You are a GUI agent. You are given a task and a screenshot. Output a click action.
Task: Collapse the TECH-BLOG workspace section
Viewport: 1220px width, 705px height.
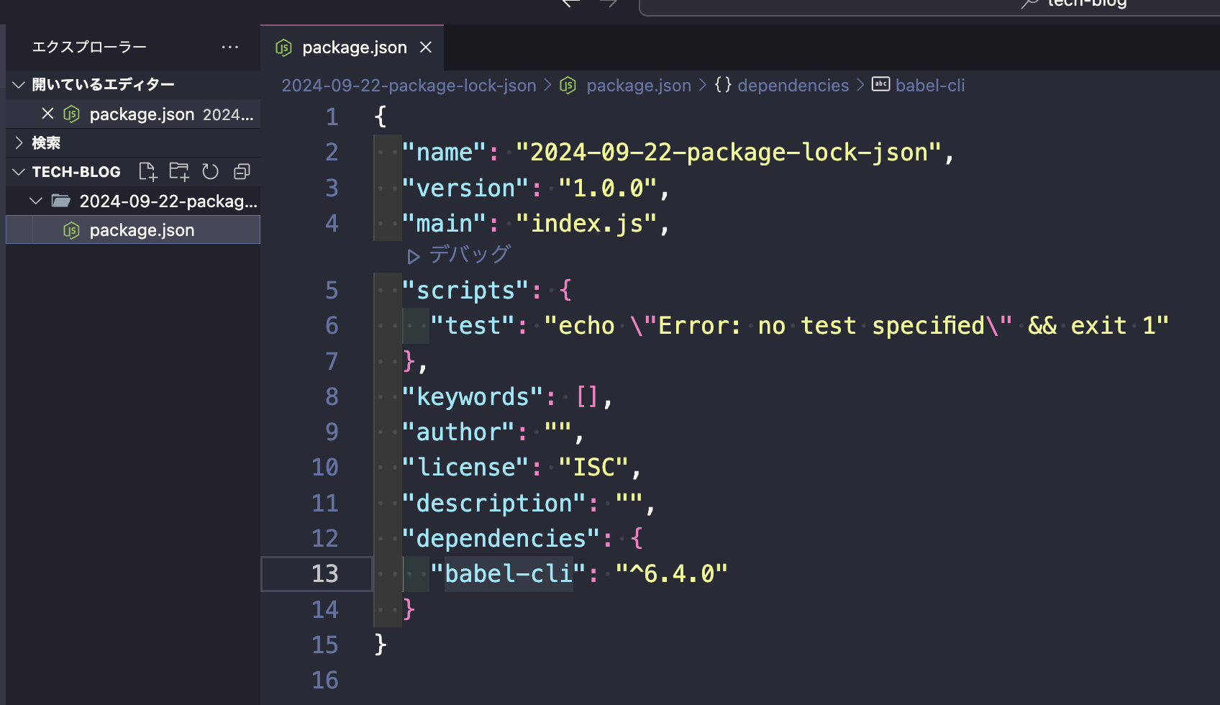point(18,171)
